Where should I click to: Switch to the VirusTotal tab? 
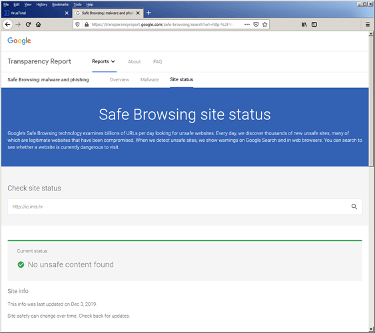(x=36, y=13)
